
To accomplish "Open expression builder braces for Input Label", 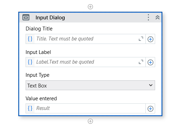I will (30, 62).
